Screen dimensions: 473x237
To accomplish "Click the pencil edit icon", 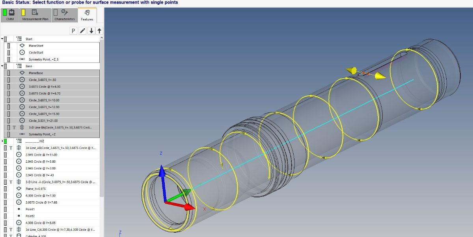I will (x=82, y=31).
